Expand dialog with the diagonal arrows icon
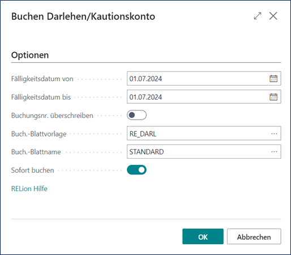This screenshot has height=255, width=291. click(258, 16)
